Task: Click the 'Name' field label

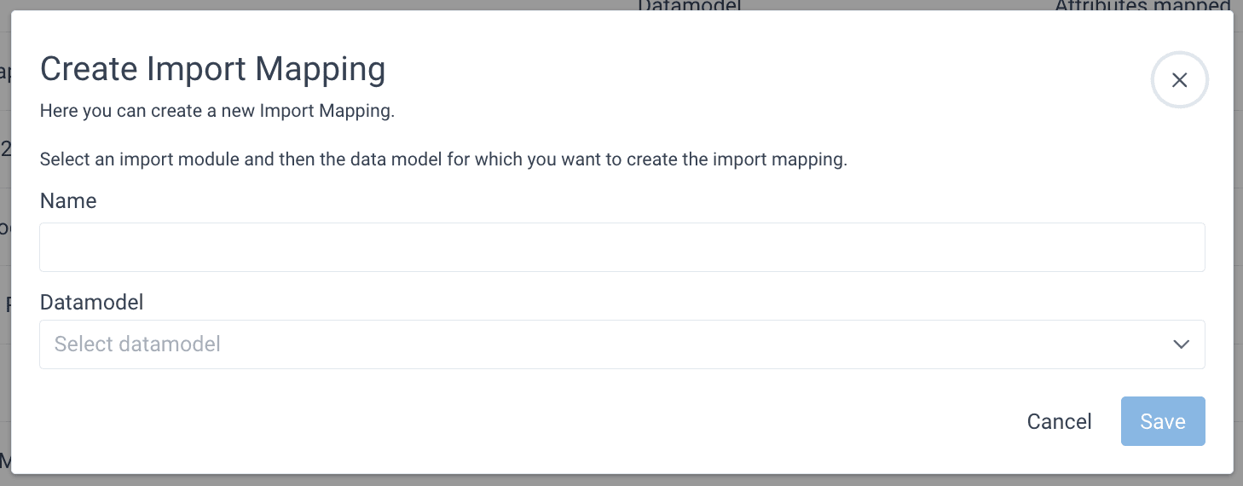Action: coord(68,201)
